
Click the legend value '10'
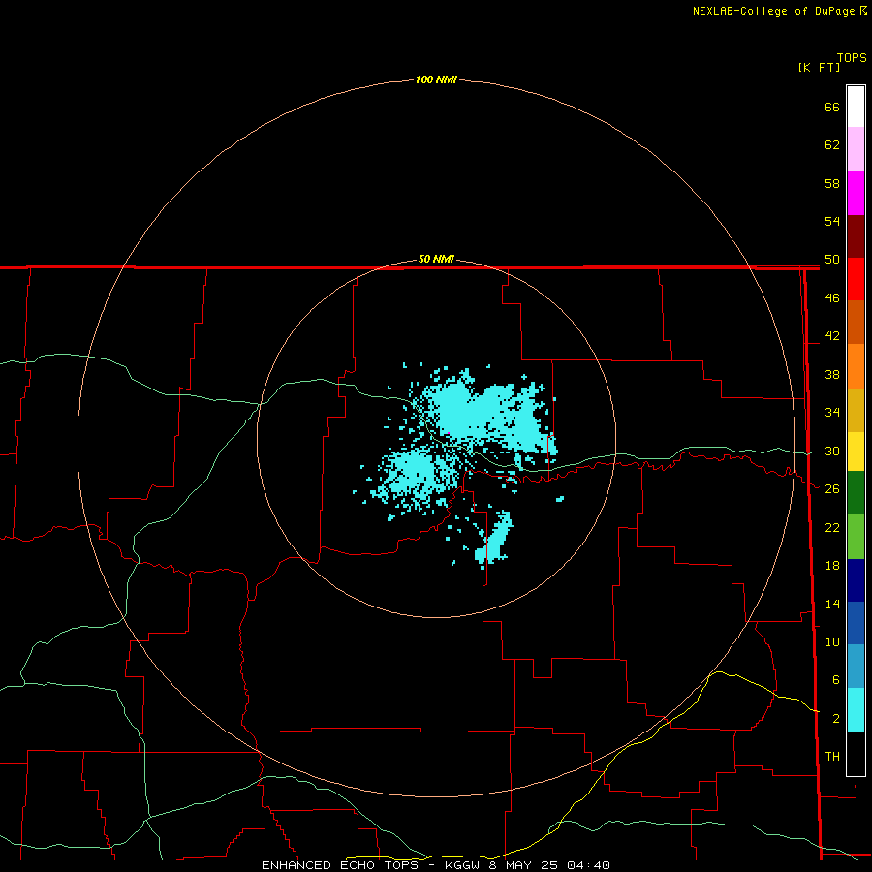point(832,641)
